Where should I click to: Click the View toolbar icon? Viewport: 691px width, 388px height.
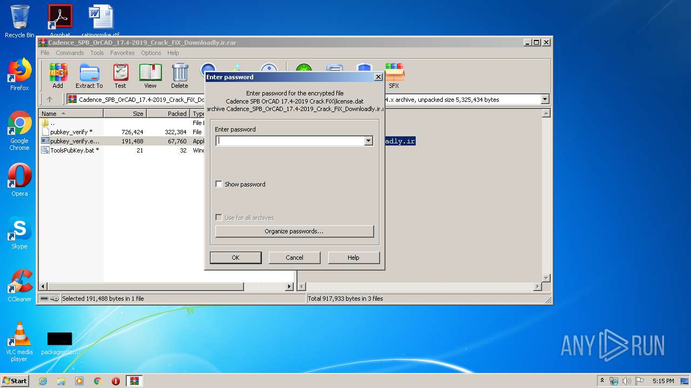(x=150, y=76)
